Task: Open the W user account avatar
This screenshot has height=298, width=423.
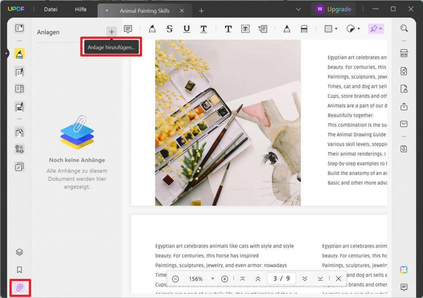Action: click(320, 9)
